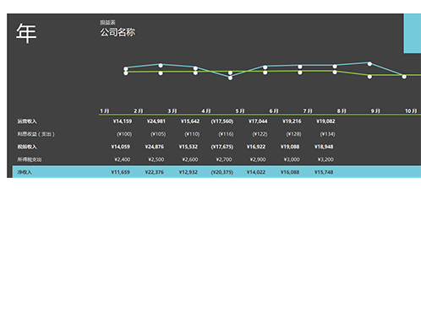Click the first data point on green line

[x=126, y=73]
